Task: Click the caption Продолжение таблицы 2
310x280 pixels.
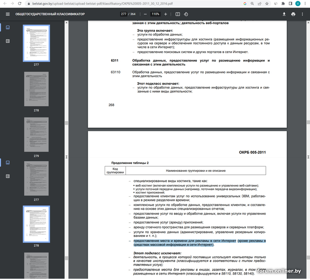Action: point(130,163)
